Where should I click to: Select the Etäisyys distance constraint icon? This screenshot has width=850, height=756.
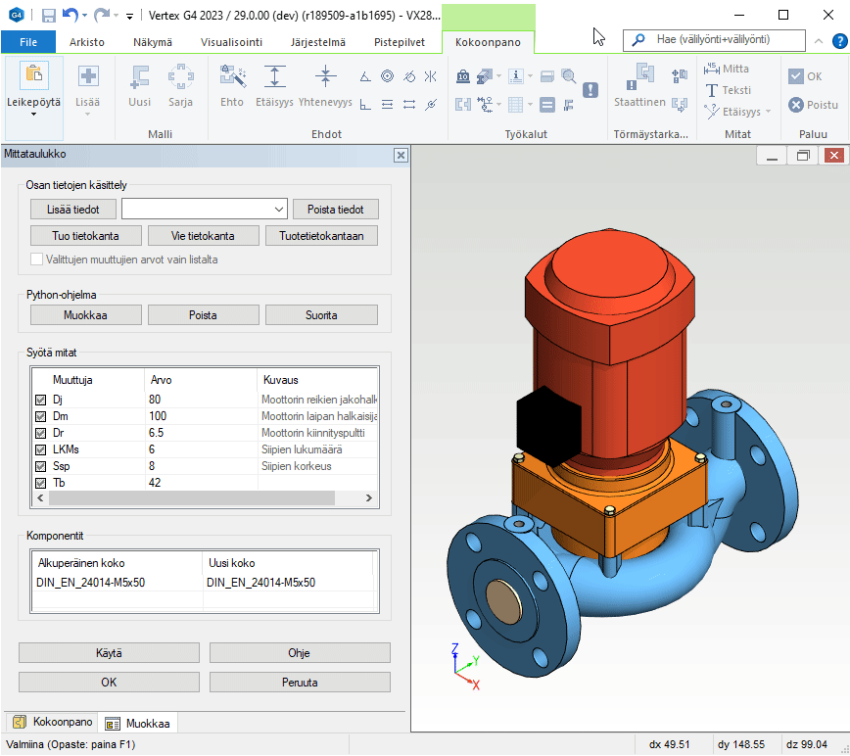click(275, 77)
